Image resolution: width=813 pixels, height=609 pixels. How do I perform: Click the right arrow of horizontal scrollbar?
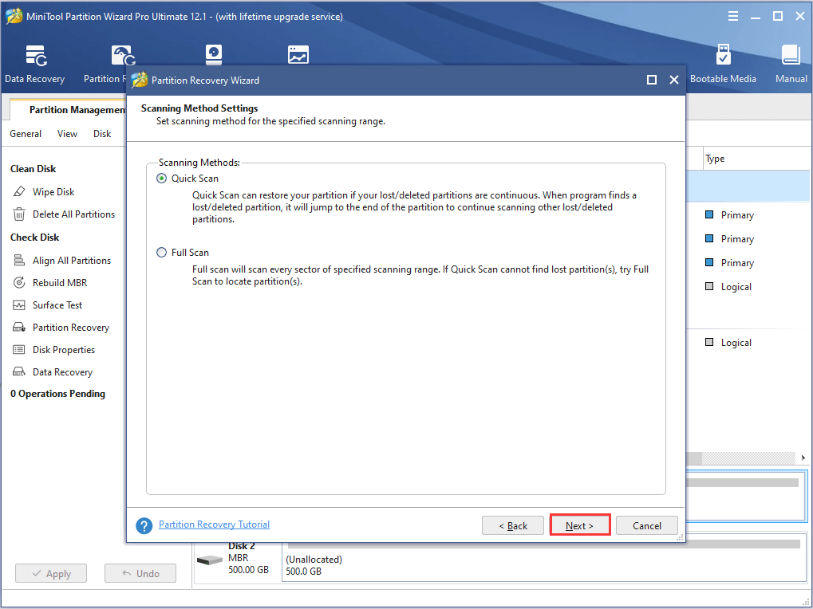click(x=803, y=458)
